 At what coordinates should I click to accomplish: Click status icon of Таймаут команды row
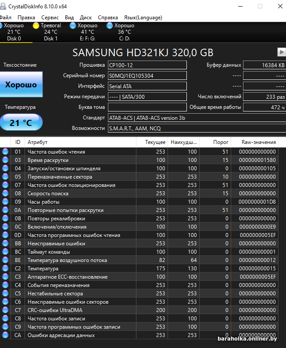pyautogui.click(x=5, y=251)
